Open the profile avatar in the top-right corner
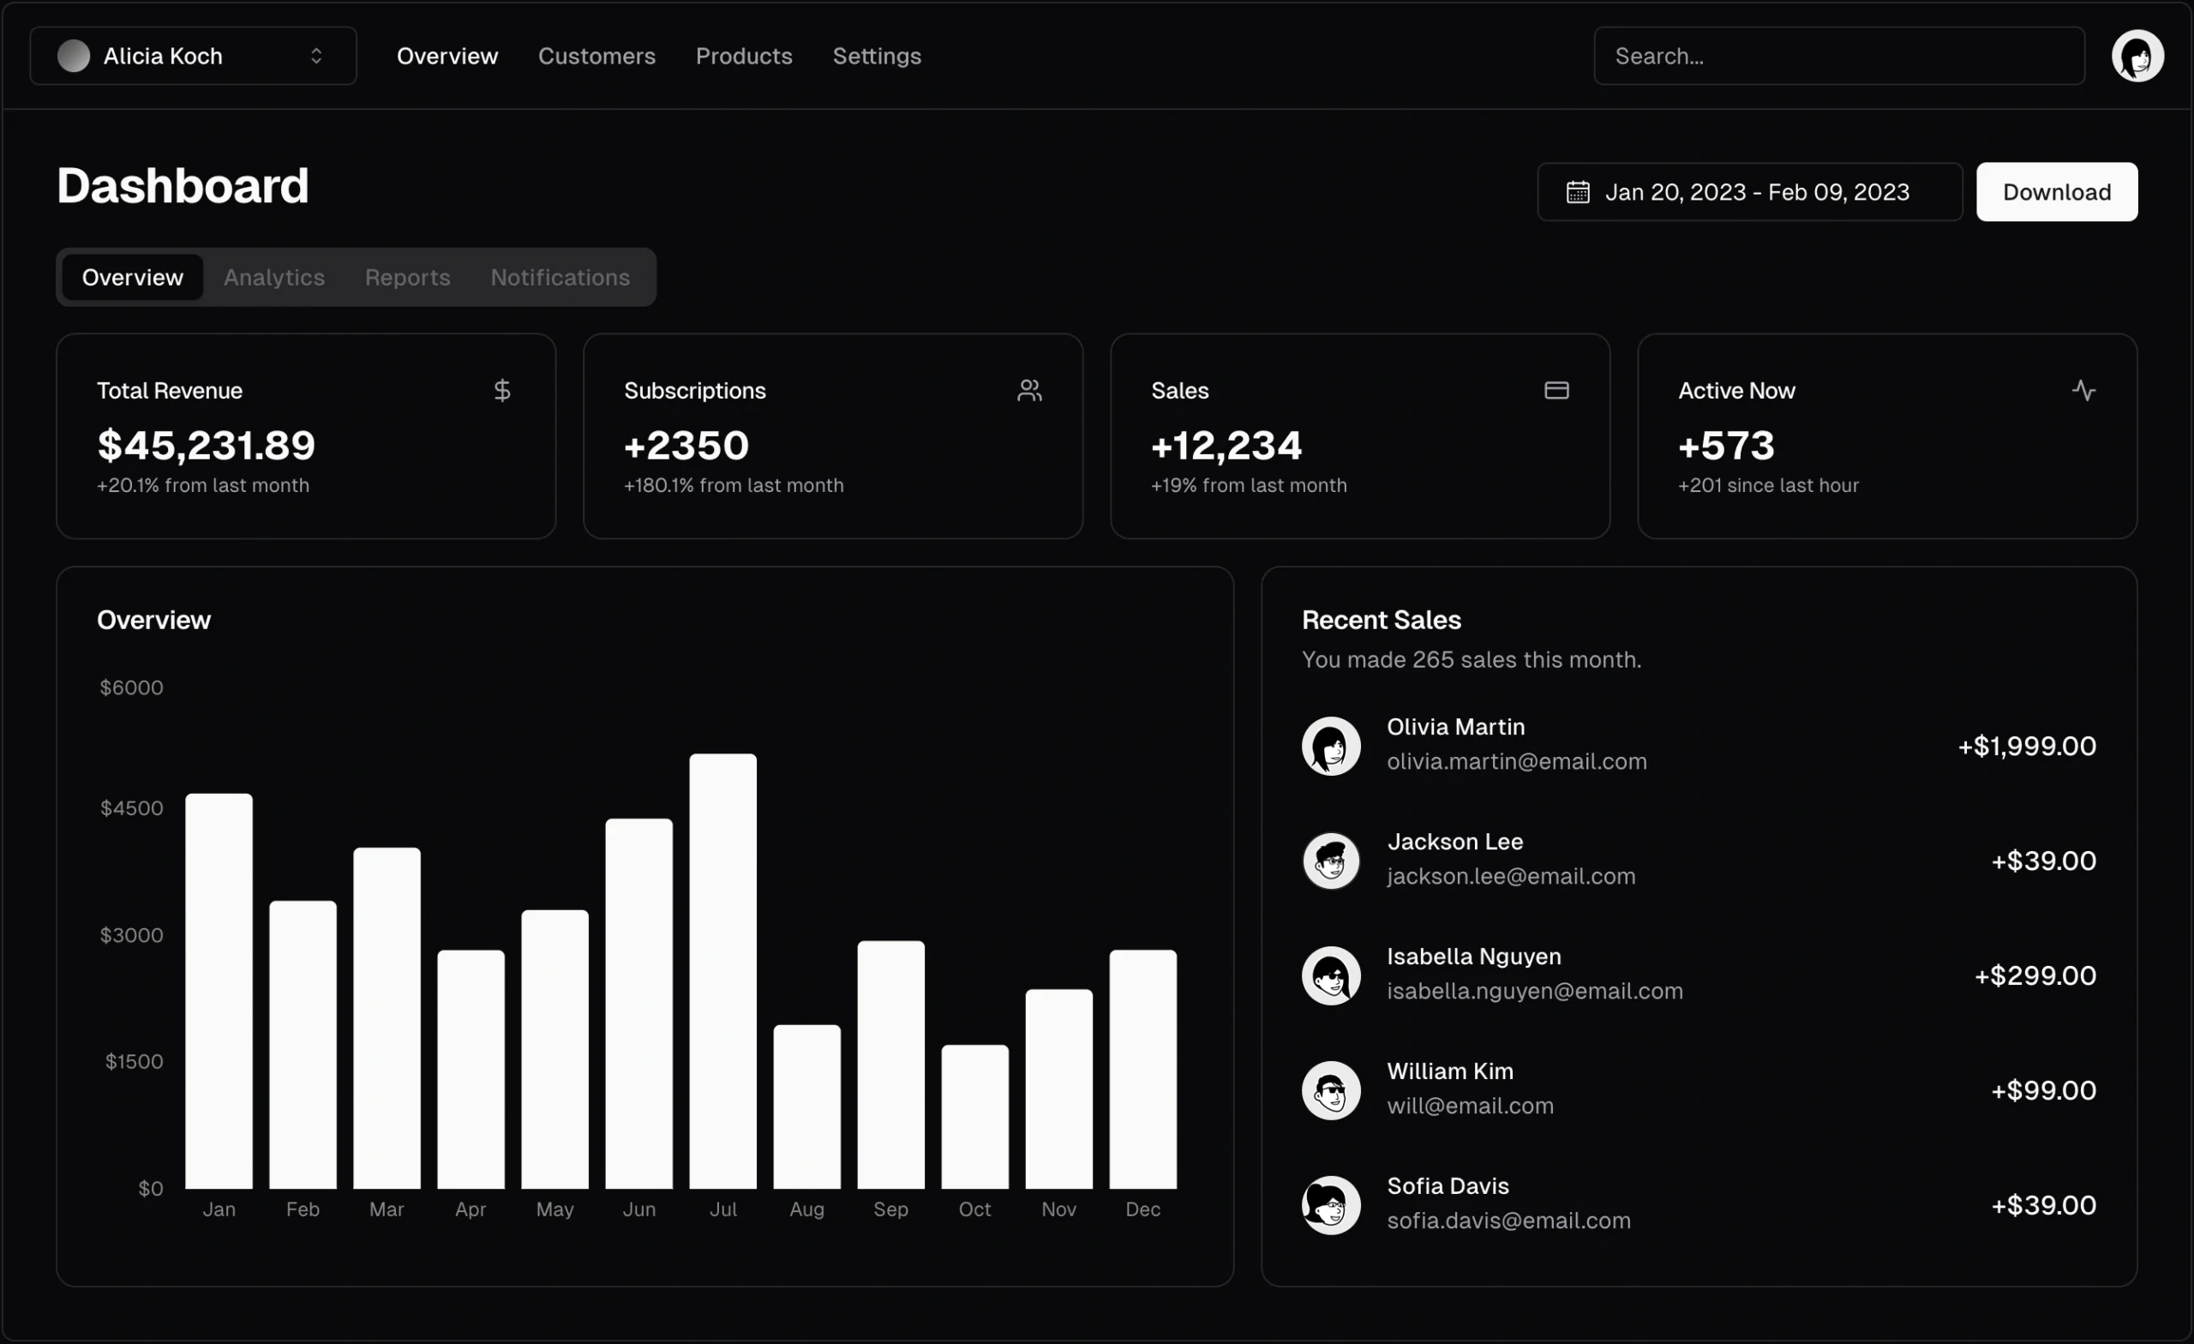Image resolution: width=2194 pixels, height=1344 pixels. 2140,55
